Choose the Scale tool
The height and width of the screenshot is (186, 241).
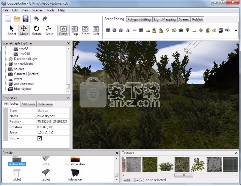point(49,30)
